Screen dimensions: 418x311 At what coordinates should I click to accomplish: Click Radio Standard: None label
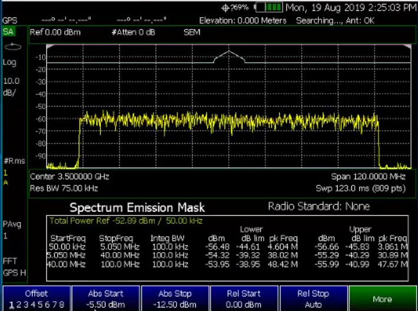(319, 206)
